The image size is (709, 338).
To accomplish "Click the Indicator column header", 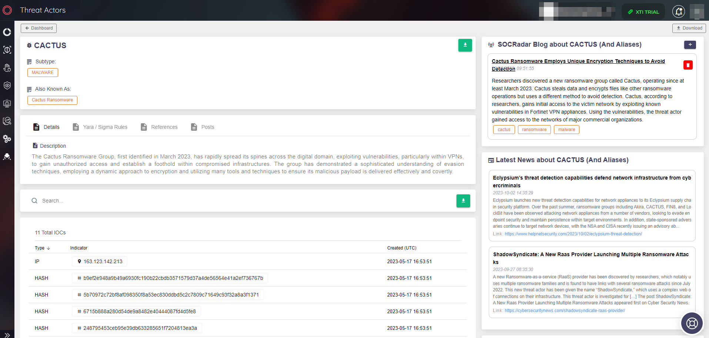I will [79, 248].
